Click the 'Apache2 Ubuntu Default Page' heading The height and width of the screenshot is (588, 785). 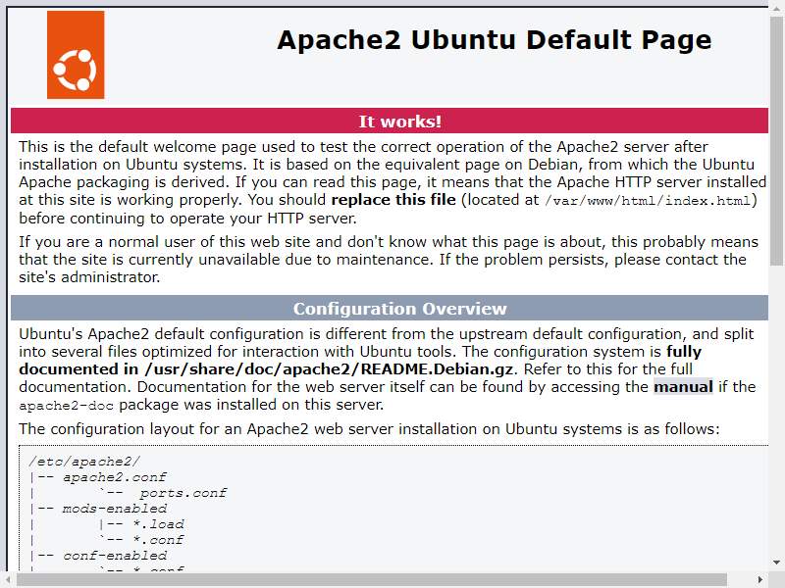point(495,40)
